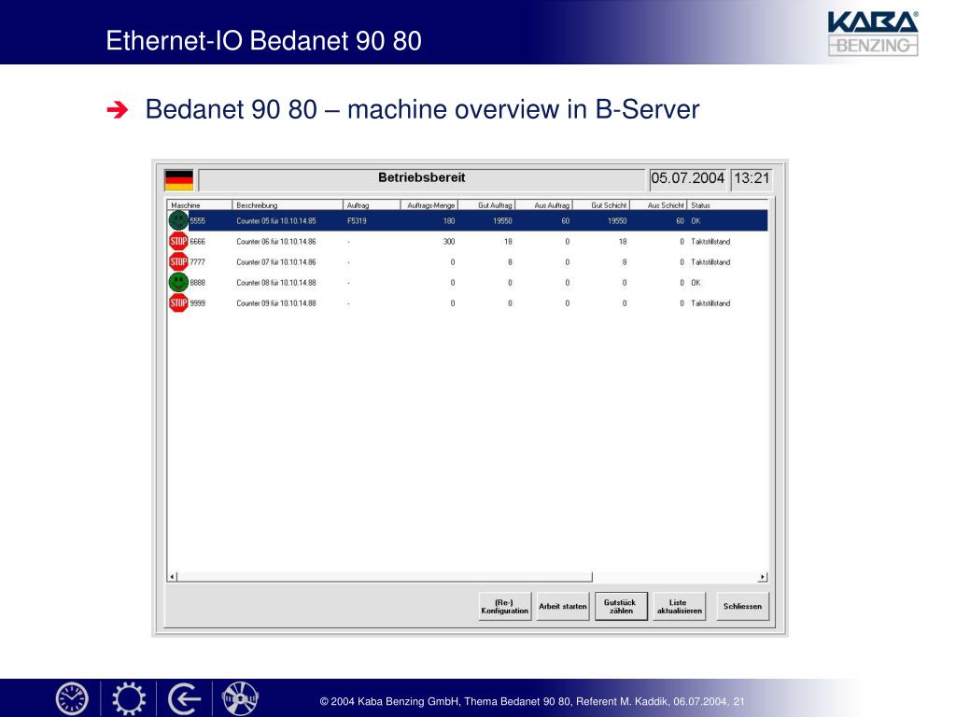Screen dimensions: 956x717
Task: Click the green smiley icon for machine 8888
Action: (x=178, y=282)
